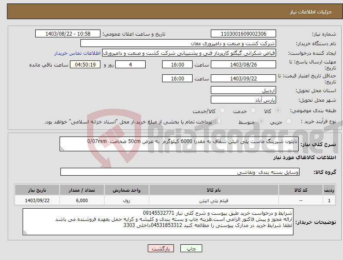This screenshot has width=343, height=260.
Task: Click the تاریخ نیاز column header
Action: [37, 190]
